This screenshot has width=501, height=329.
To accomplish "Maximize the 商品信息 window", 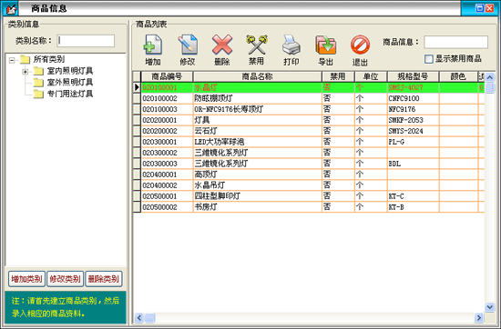I will (x=479, y=8).
